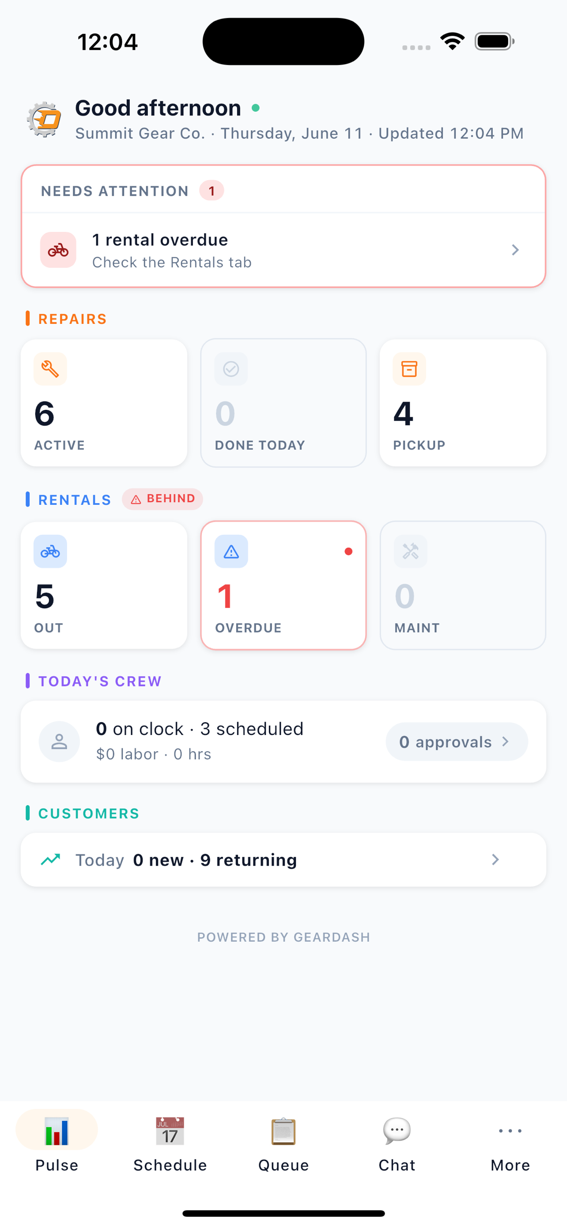Tap the tools icon in Maint card
The image size is (567, 1227).
click(410, 552)
